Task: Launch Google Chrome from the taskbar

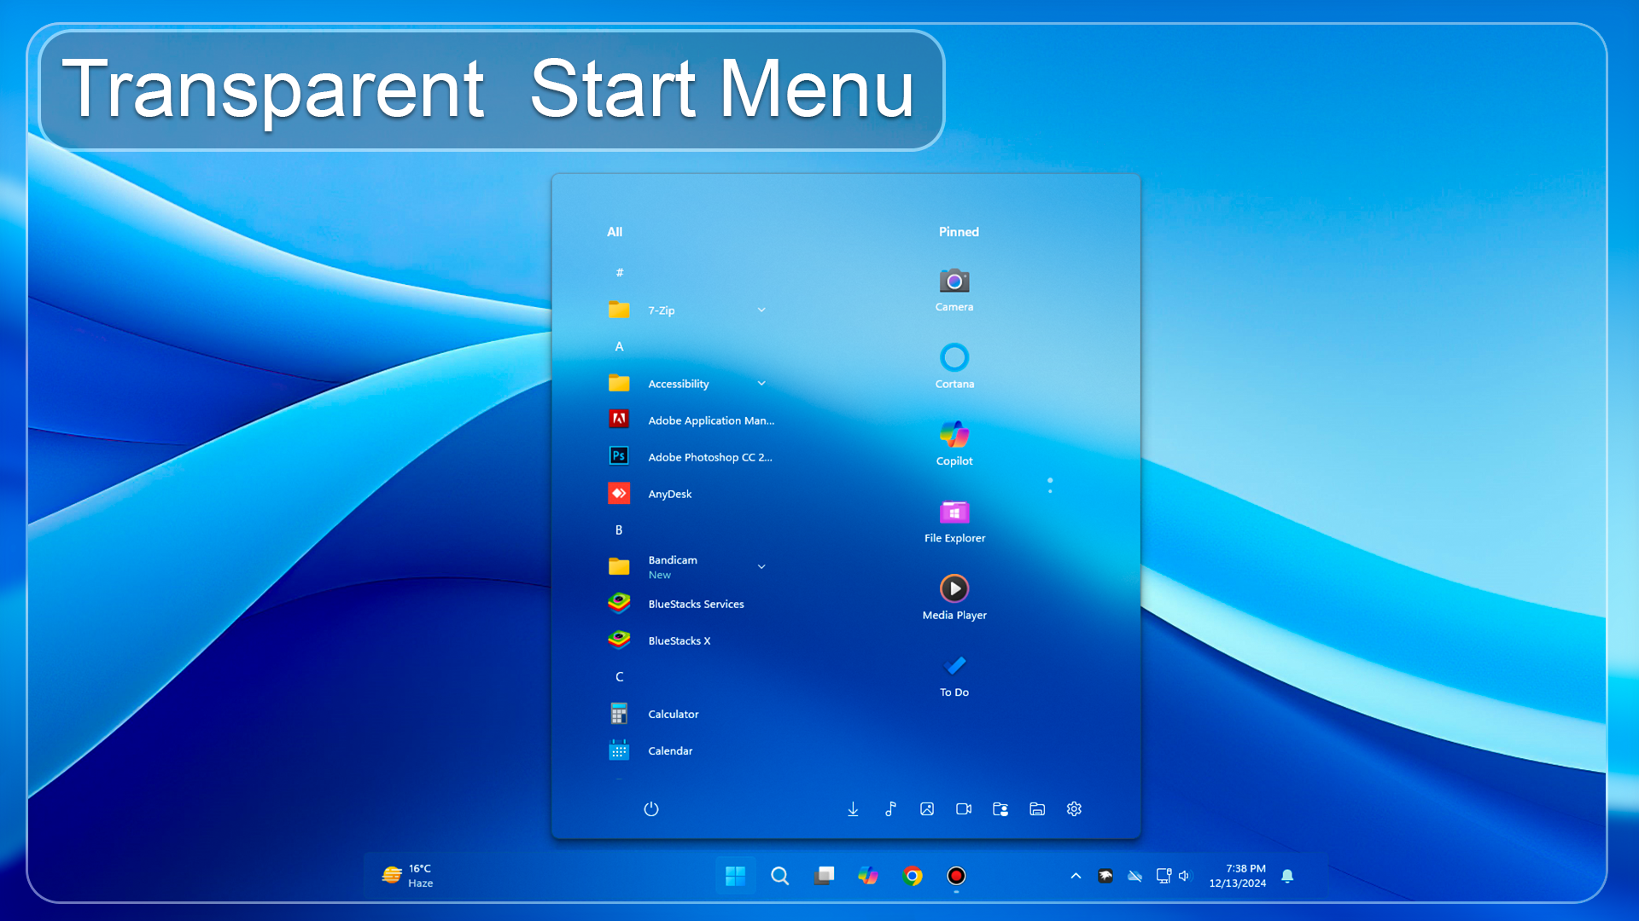Action: click(x=912, y=876)
